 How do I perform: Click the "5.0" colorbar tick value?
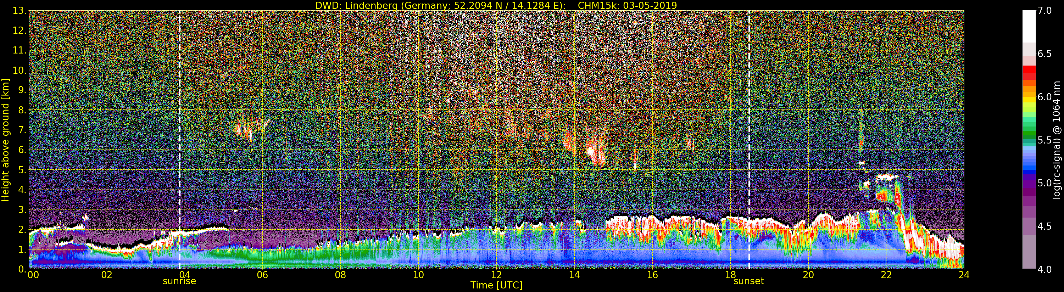click(1044, 183)
